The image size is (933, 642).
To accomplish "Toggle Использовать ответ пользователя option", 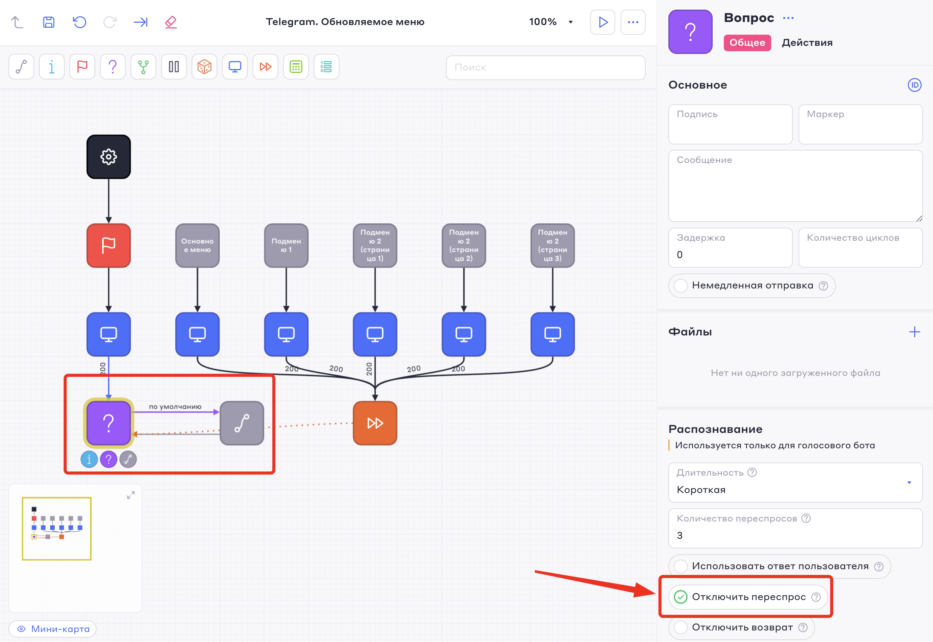I will [x=680, y=567].
